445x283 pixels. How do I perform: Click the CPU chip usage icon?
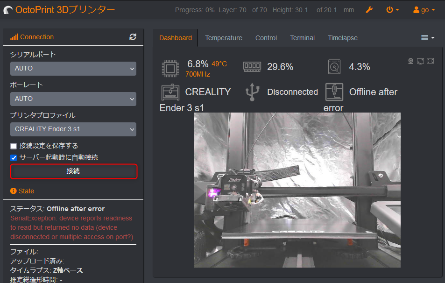(170, 68)
